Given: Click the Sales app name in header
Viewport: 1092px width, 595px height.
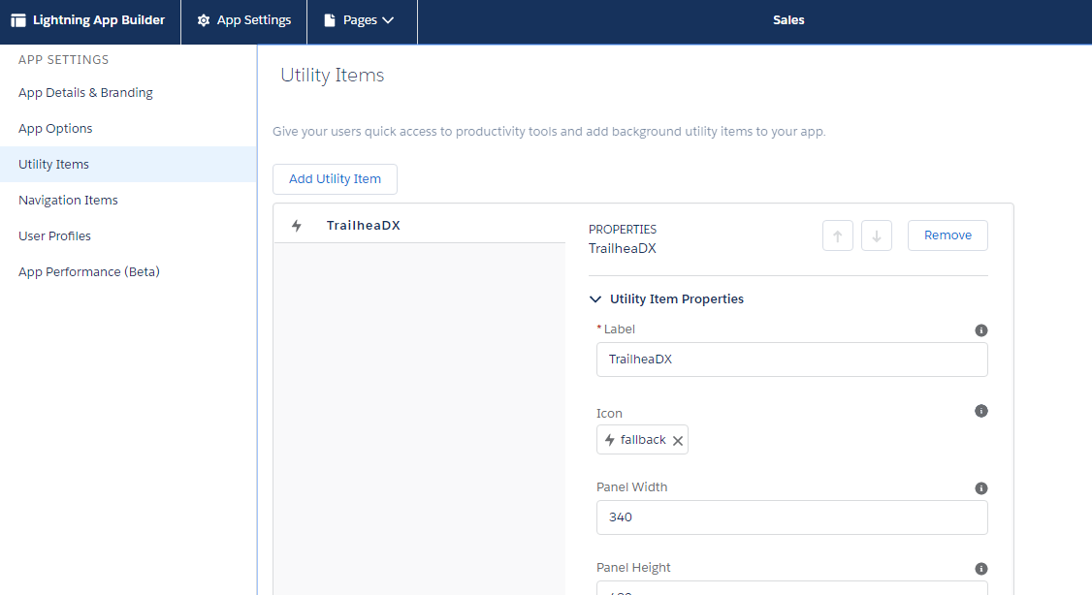Looking at the screenshot, I should coord(788,21).
